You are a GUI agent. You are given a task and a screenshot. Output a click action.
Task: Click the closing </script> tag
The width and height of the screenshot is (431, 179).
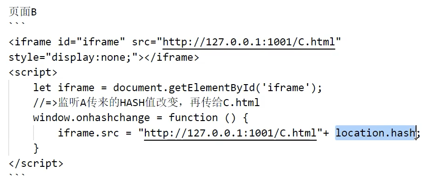(36, 163)
